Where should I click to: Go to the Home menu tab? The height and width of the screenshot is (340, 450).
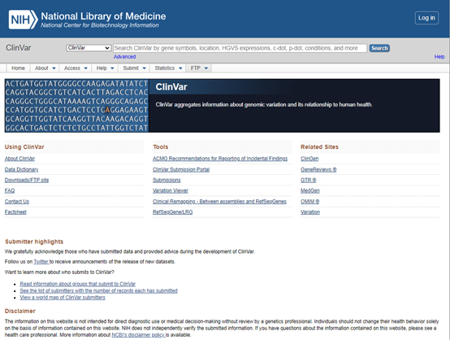pyautogui.click(x=18, y=68)
